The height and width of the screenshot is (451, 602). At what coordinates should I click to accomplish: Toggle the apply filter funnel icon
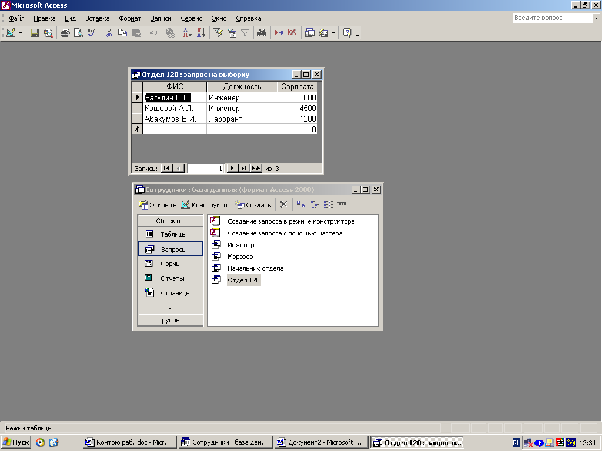click(x=245, y=33)
